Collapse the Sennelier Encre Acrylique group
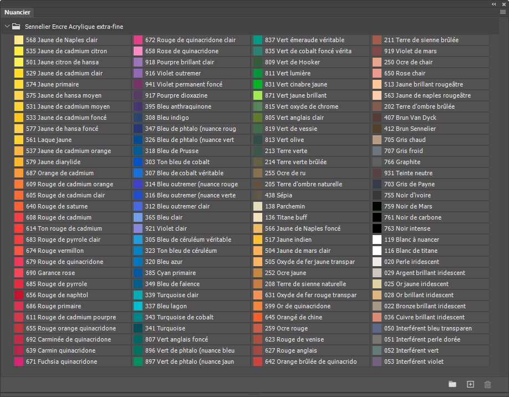509x397 pixels. (7, 26)
